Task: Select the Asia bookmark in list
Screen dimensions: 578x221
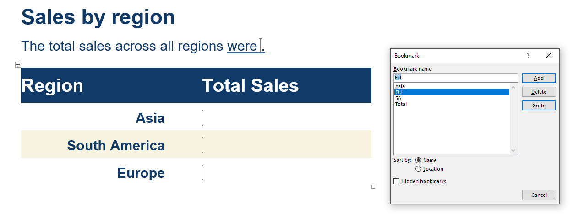Action: (x=400, y=86)
